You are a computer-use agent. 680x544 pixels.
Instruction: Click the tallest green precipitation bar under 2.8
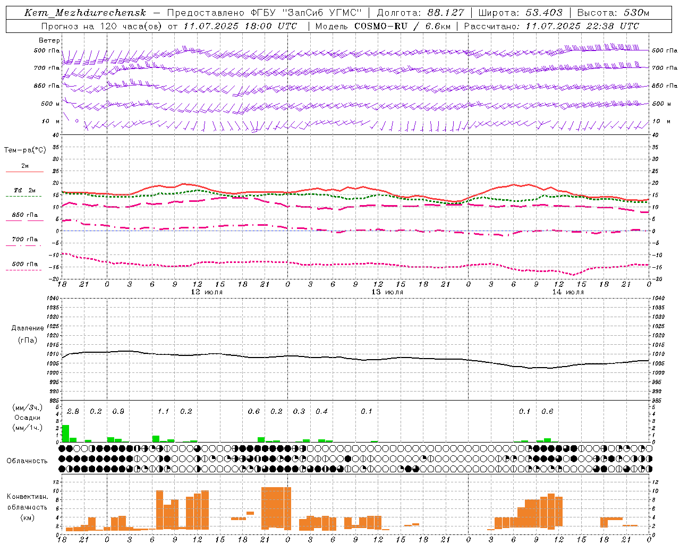tap(65, 433)
